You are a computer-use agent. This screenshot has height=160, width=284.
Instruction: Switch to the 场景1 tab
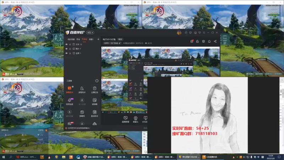pos(91,39)
